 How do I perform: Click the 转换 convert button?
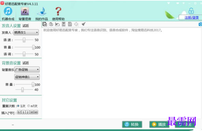coord(132,124)
